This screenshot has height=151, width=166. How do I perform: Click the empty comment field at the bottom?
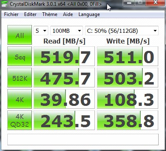click(83, 140)
